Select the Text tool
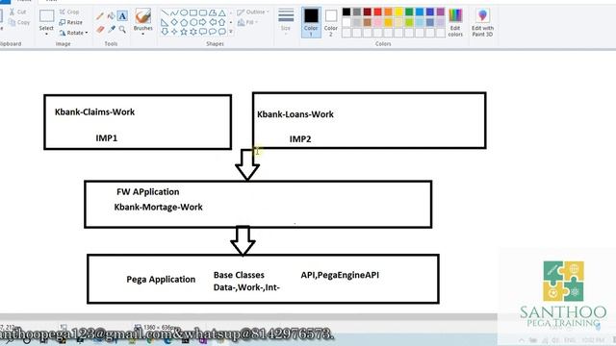The height and width of the screenshot is (346, 616). point(122,16)
